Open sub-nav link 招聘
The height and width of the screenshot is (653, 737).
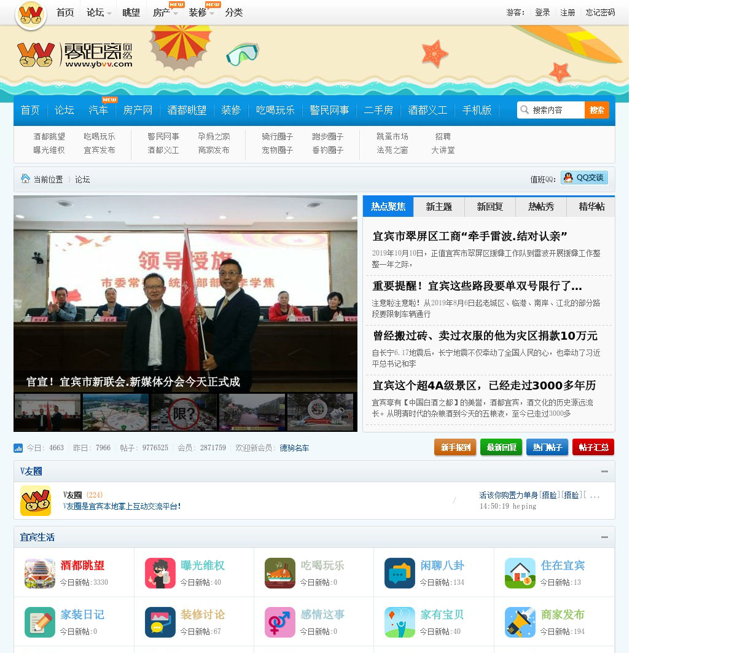[443, 136]
